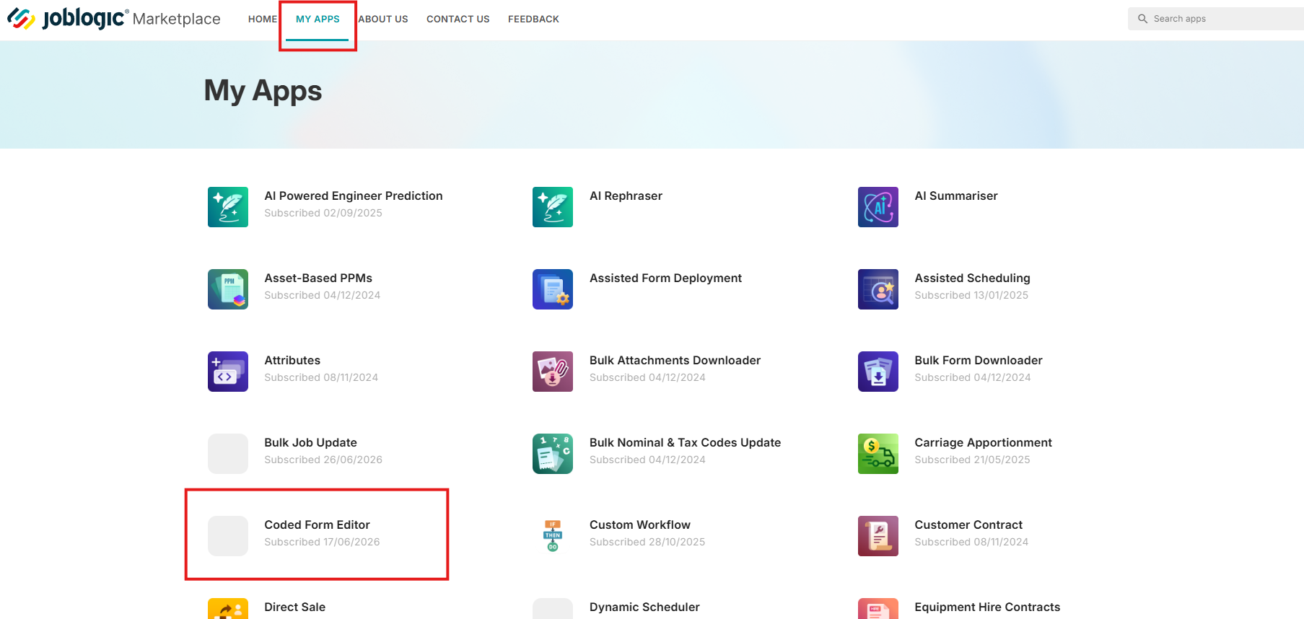Open the Contact Us menu link
The width and height of the screenshot is (1304, 619).
point(458,19)
